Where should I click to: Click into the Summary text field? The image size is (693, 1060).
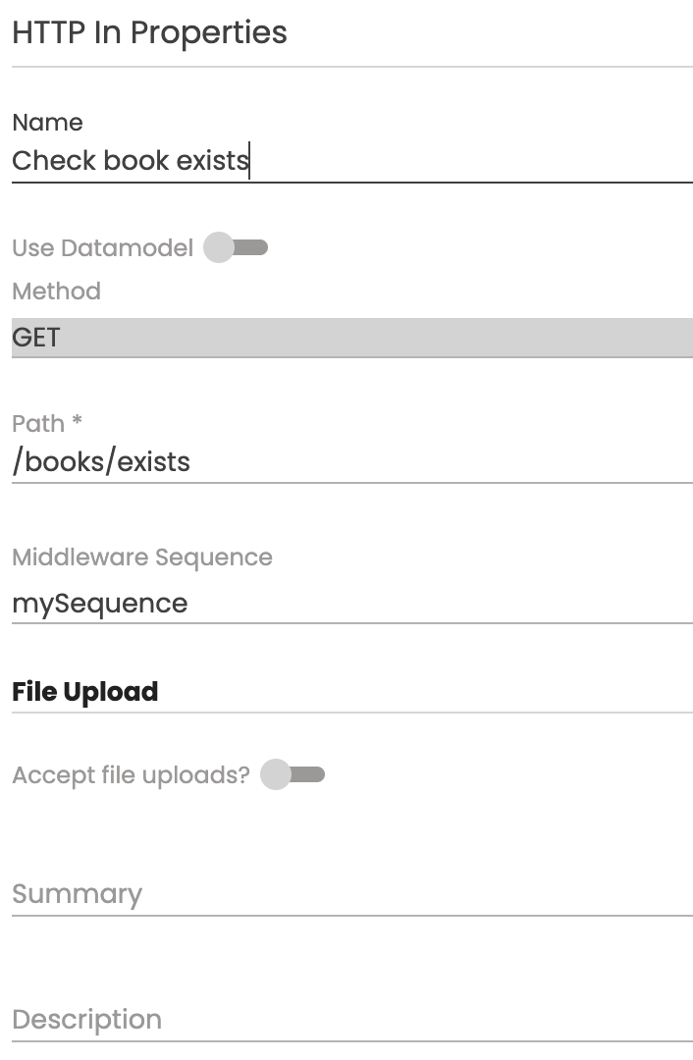[351, 894]
